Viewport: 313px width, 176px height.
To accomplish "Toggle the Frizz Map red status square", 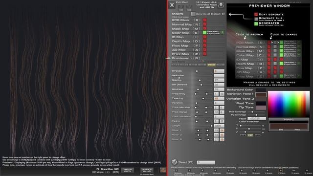I will click(204, 54).
